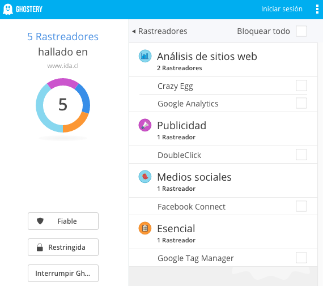Click the Medios sociales bird icon
This screenshot has width=323, height=286.
coord(145,177)
